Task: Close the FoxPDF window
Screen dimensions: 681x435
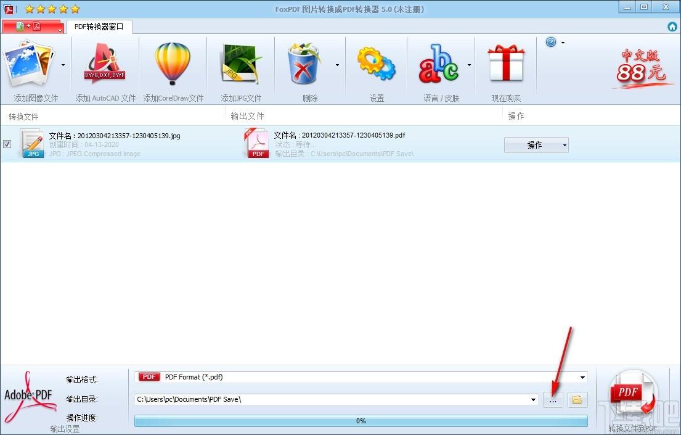Action: pyautogui.click(x=666, y=7)
